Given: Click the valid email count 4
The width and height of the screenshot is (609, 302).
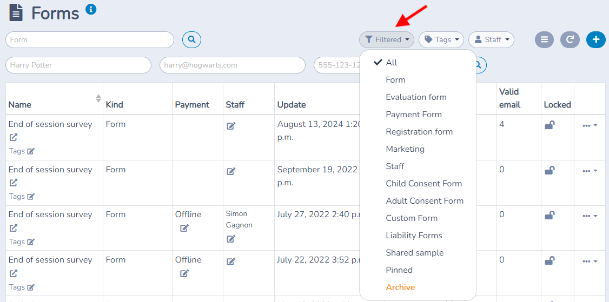Looking at the screenshot, I should coord(502,125).
